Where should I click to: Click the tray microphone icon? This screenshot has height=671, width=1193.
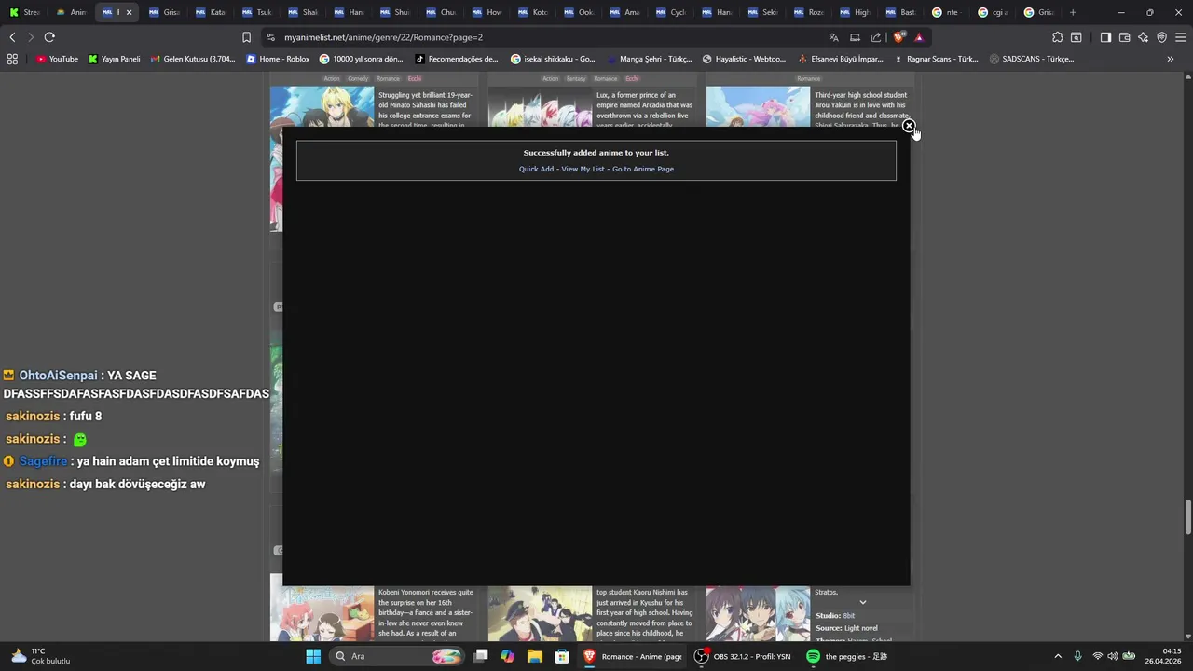pyautogui.click(x=1078, y=656)
